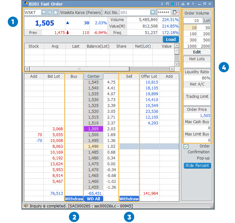Click the font size 'A' icon
Screen dimensions: 235x223
[188, 4]
